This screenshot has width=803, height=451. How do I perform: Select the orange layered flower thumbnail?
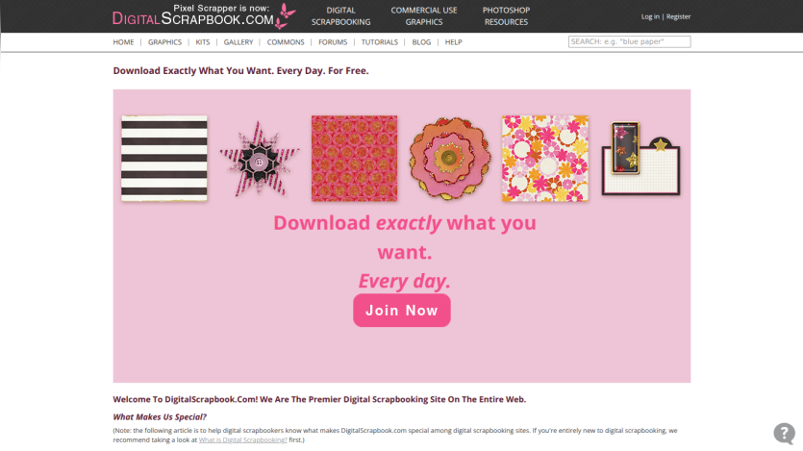click(450, 159)
